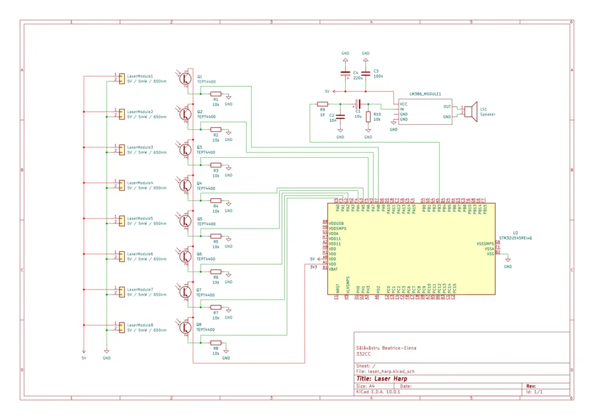Click the R2 10k resistor symbol
The image size is (594, 420).
pyautogui.click(x=216, y=129)
